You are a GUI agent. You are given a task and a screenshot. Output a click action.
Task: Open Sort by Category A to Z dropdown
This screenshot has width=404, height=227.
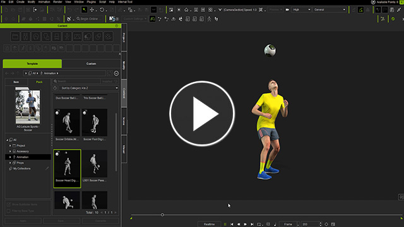pyautogui.click(x=89, y=88)
